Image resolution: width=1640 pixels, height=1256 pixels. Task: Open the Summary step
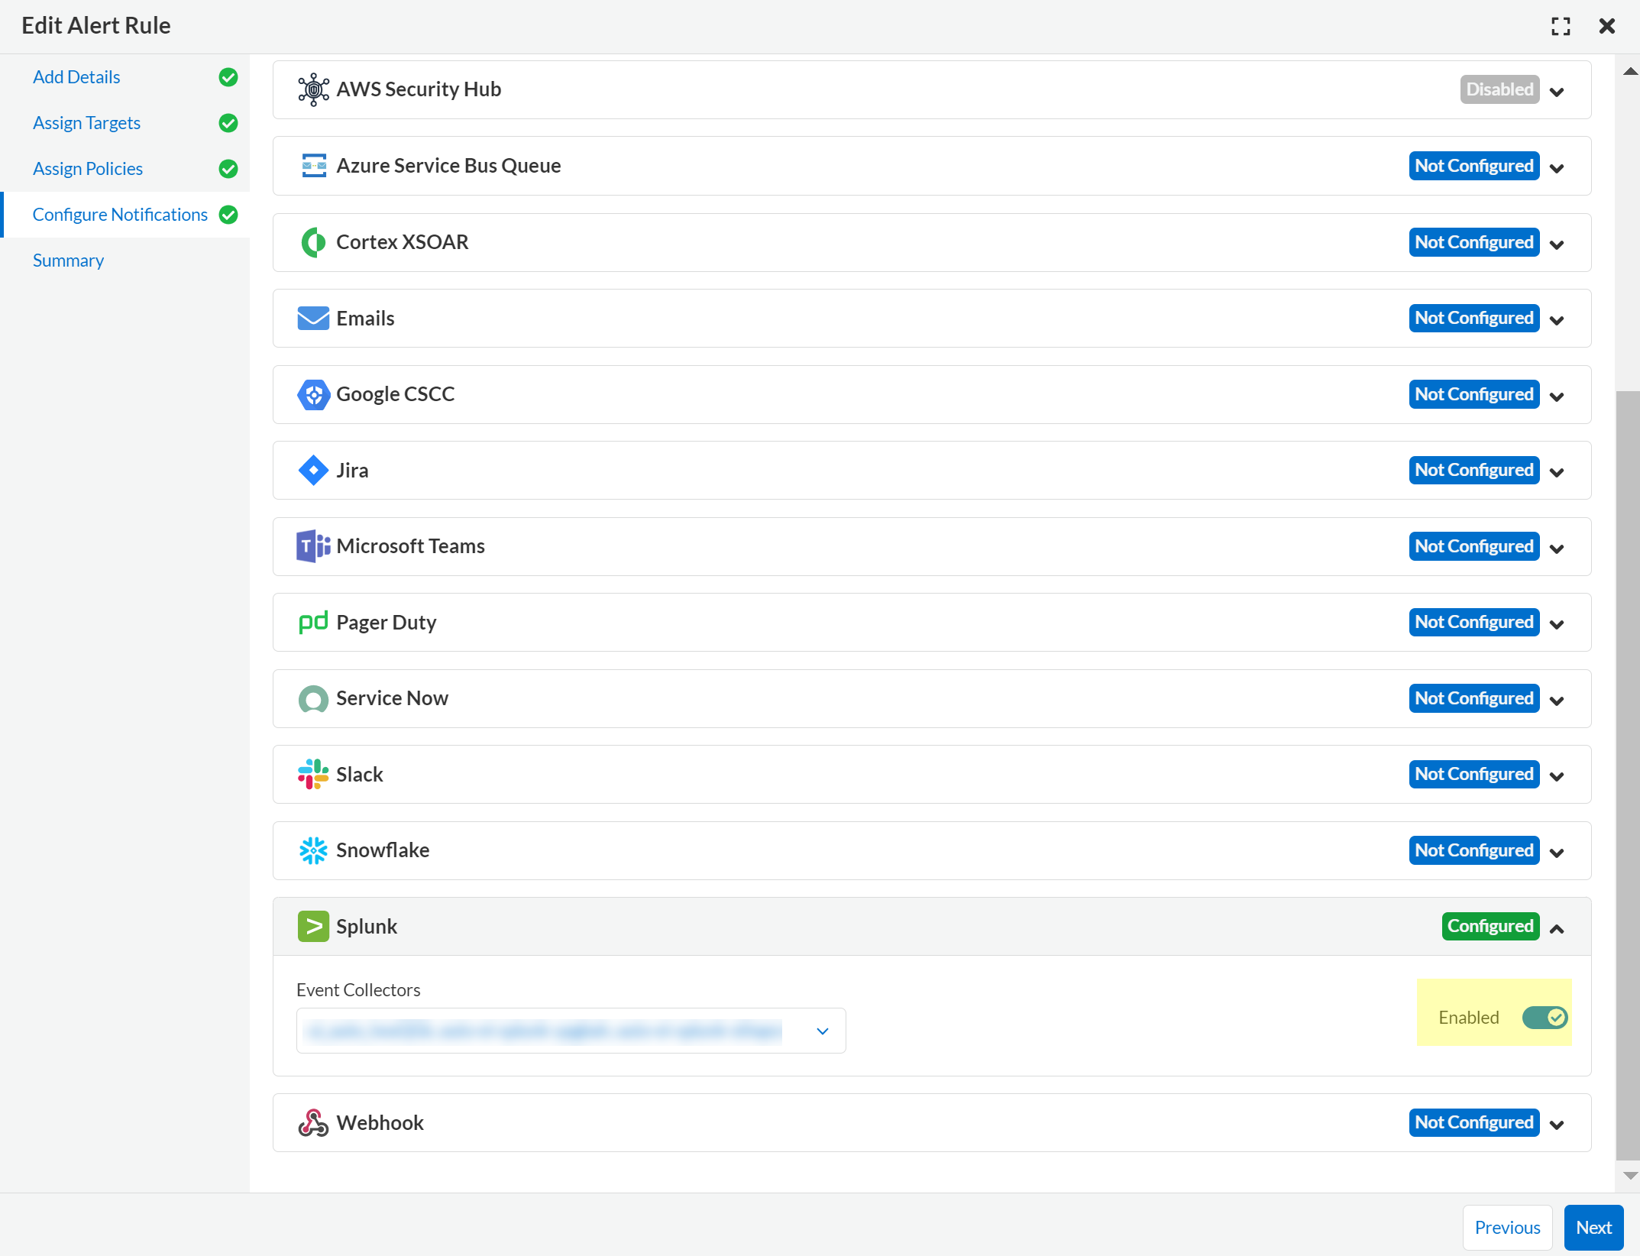[x=68, y=261]
